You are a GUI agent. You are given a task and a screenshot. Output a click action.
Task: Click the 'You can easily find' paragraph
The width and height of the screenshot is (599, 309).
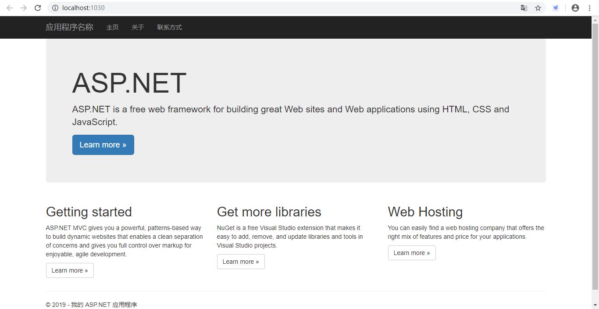coord(466,232)
